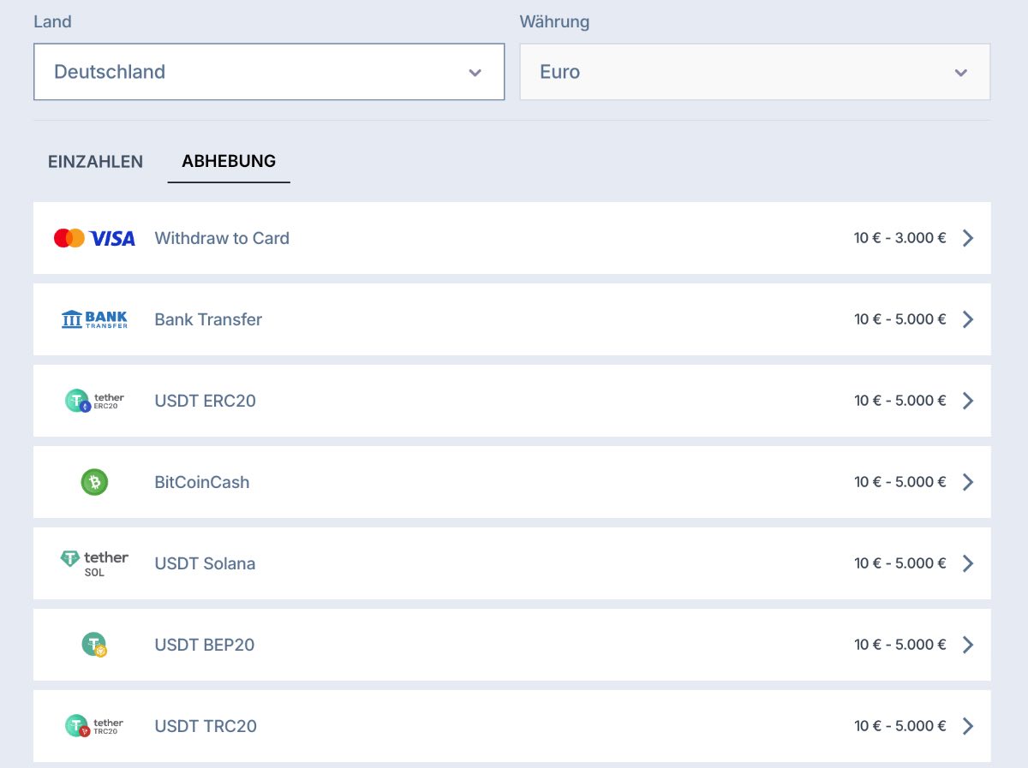
Task: Select the Abhebung tab
Action: click(x=229, y=161)
